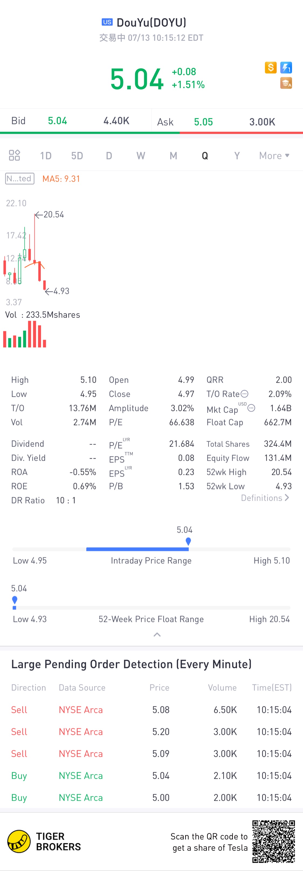
Task: Open the chart layout grid icon
Action: point(14,155)
